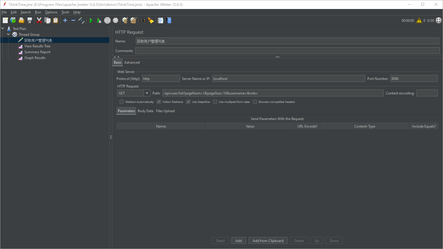Viewport: 443px width, 249px height.
Task: Enable Browser-compatible headers checkbox
Action: (x=255, y=102)
